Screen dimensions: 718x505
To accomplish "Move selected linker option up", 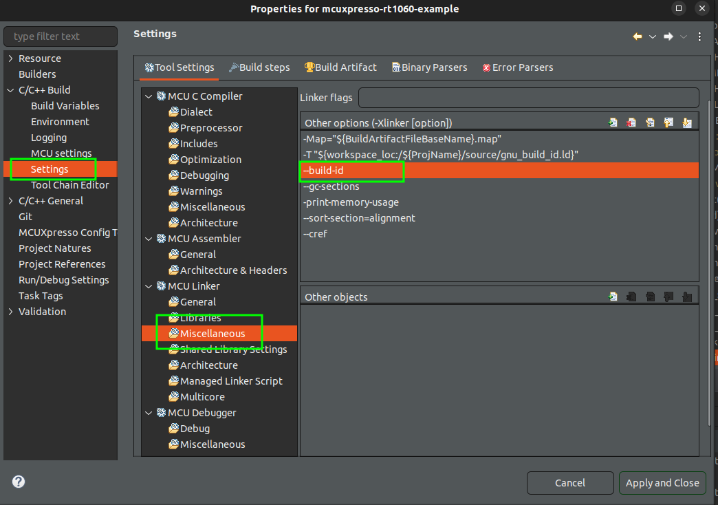I will (668, 123).
